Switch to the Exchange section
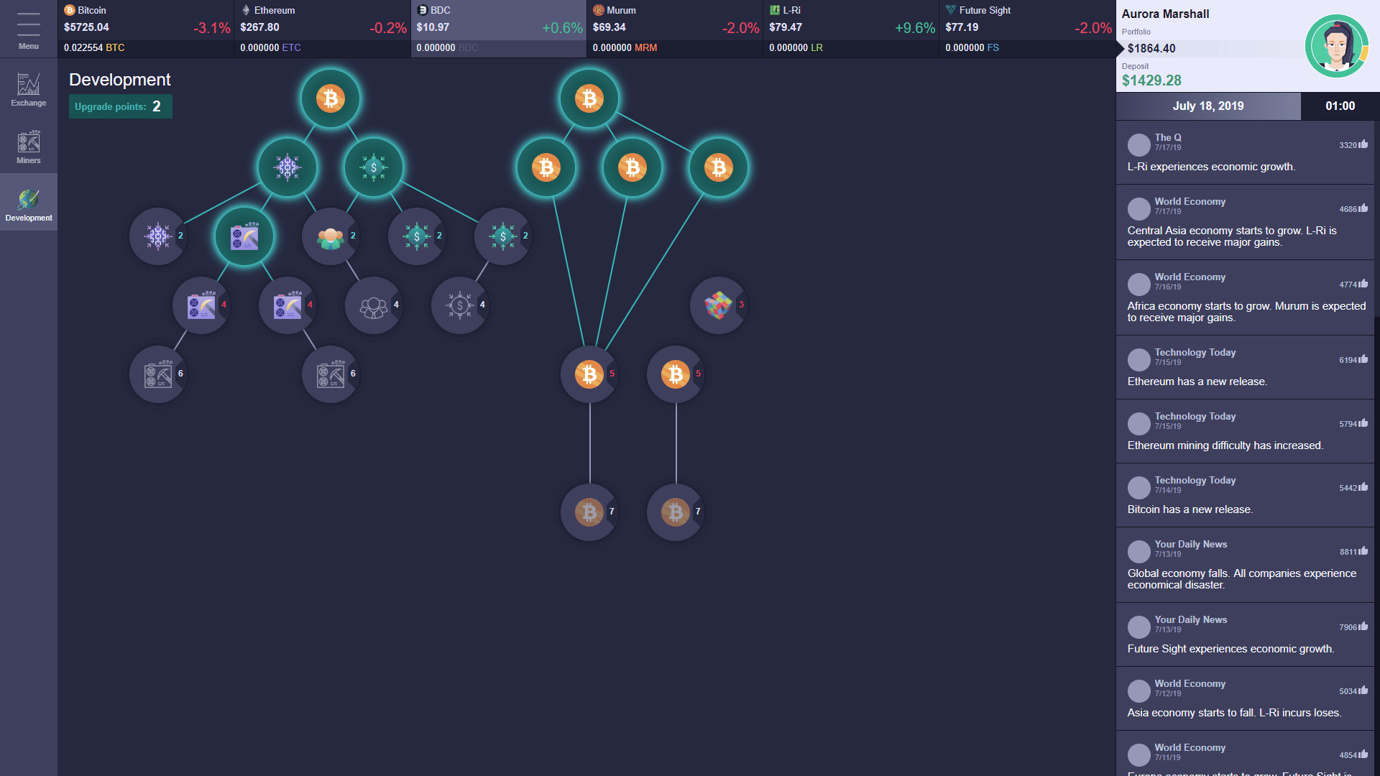The image size is (1380, 776). [x=28, y=90]
